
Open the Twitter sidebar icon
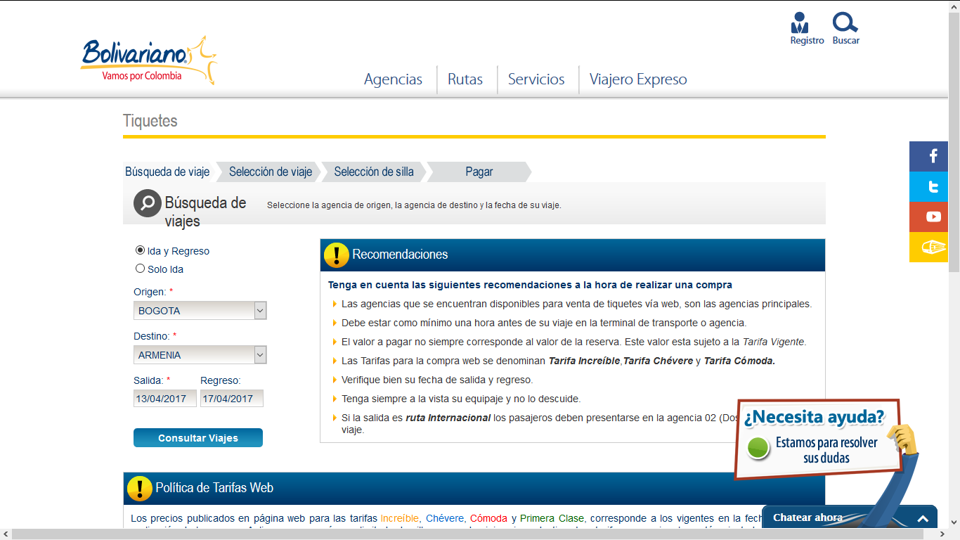click(933, 187)
